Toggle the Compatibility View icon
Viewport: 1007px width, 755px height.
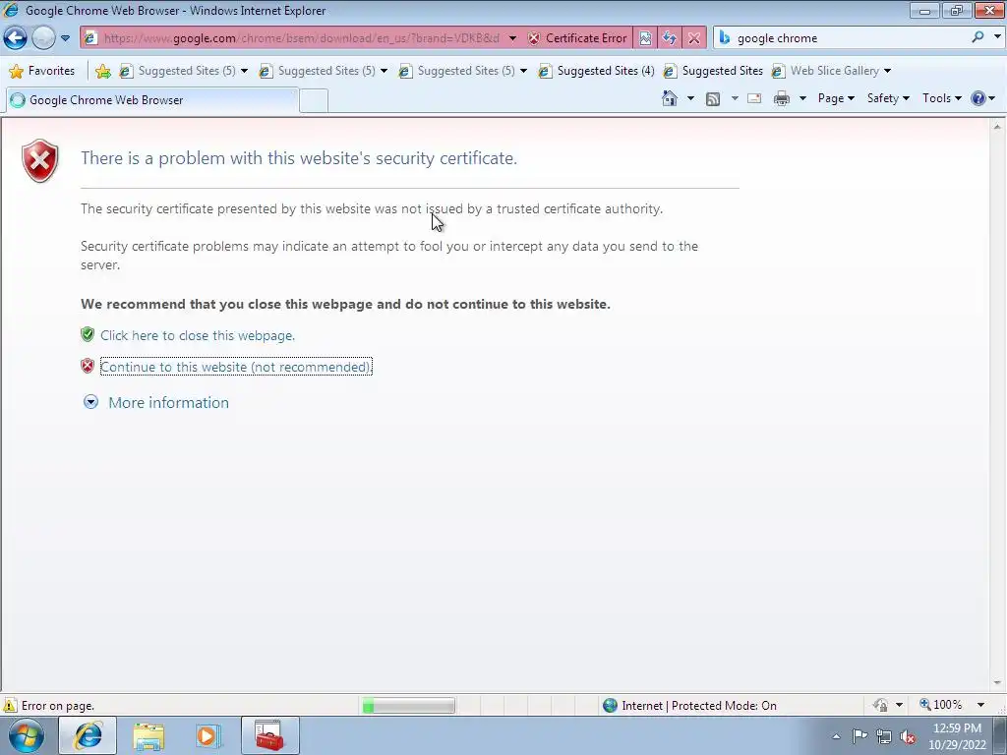pyautogui.click(x=645, y=38)
